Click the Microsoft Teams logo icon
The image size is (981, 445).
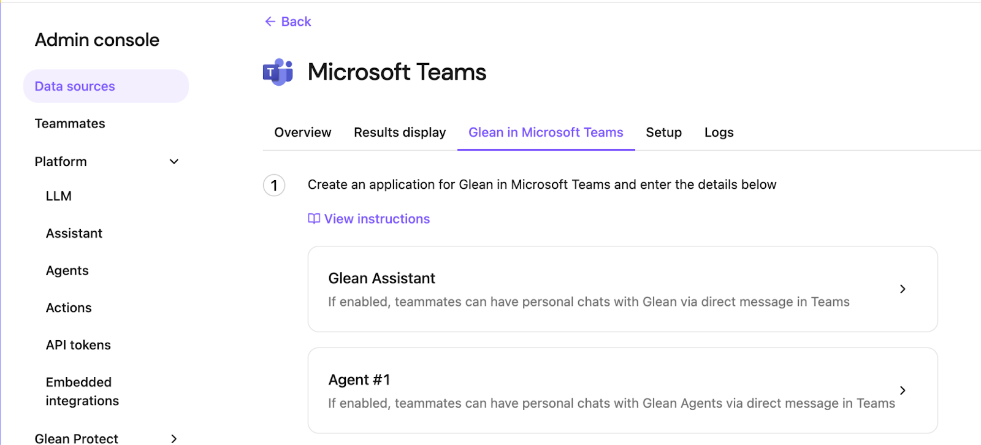tap(278, 72)
